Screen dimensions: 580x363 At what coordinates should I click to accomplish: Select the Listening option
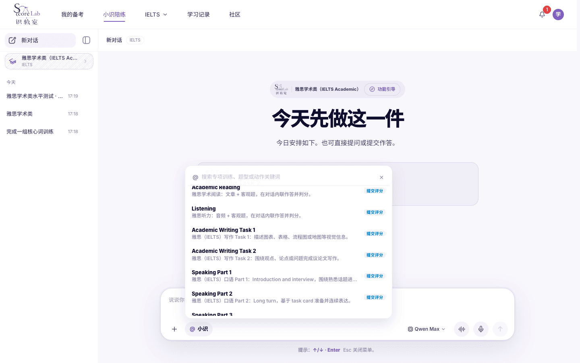(x=288, y=212)
